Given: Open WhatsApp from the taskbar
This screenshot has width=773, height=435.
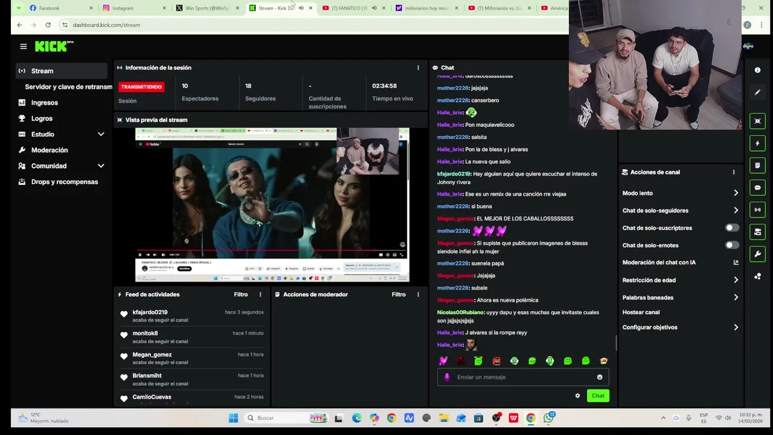Looking at the screenshot, I should coord(549,418).
